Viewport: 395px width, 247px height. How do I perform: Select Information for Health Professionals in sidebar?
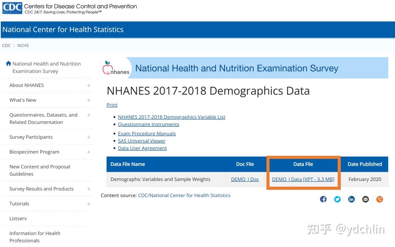click(34, 237)
